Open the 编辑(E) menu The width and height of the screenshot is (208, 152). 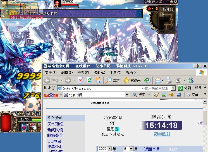point(67,73)
